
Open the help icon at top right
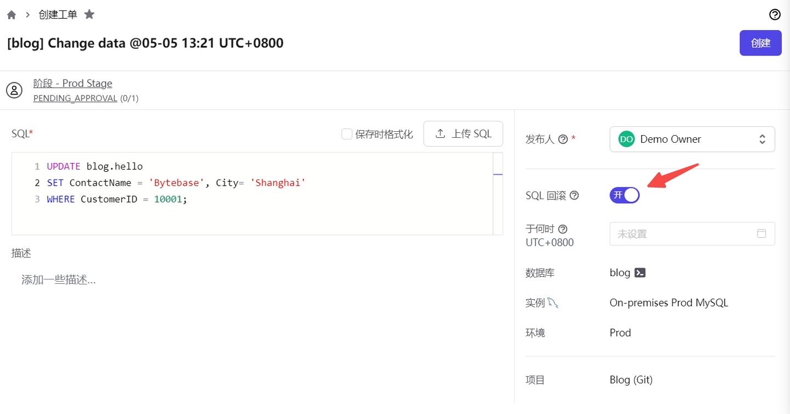click(x=775, y=15)
